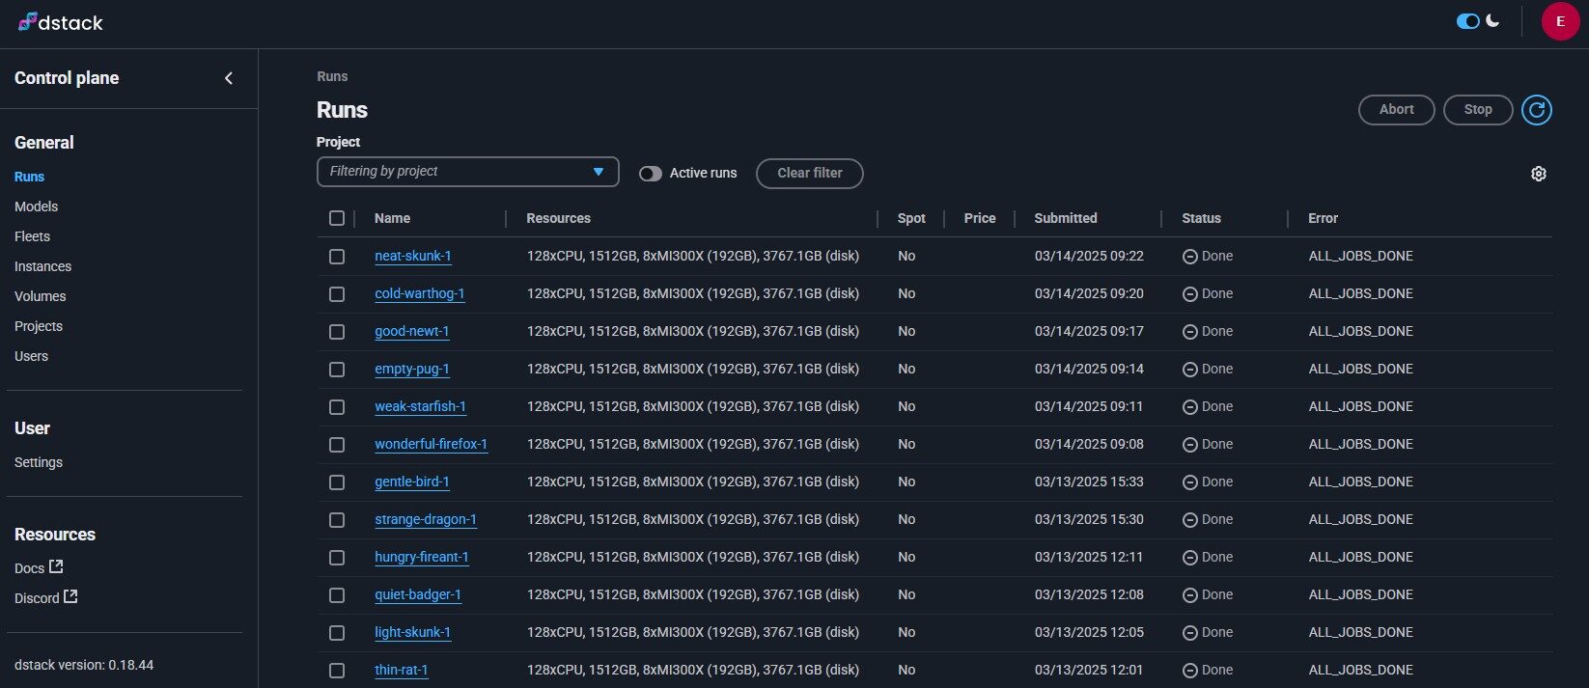The width and height of the screenshot is (1589, 688).
Task: Open the user avatar E menu
Action: pyautogui.click(x=1560, y=21)
